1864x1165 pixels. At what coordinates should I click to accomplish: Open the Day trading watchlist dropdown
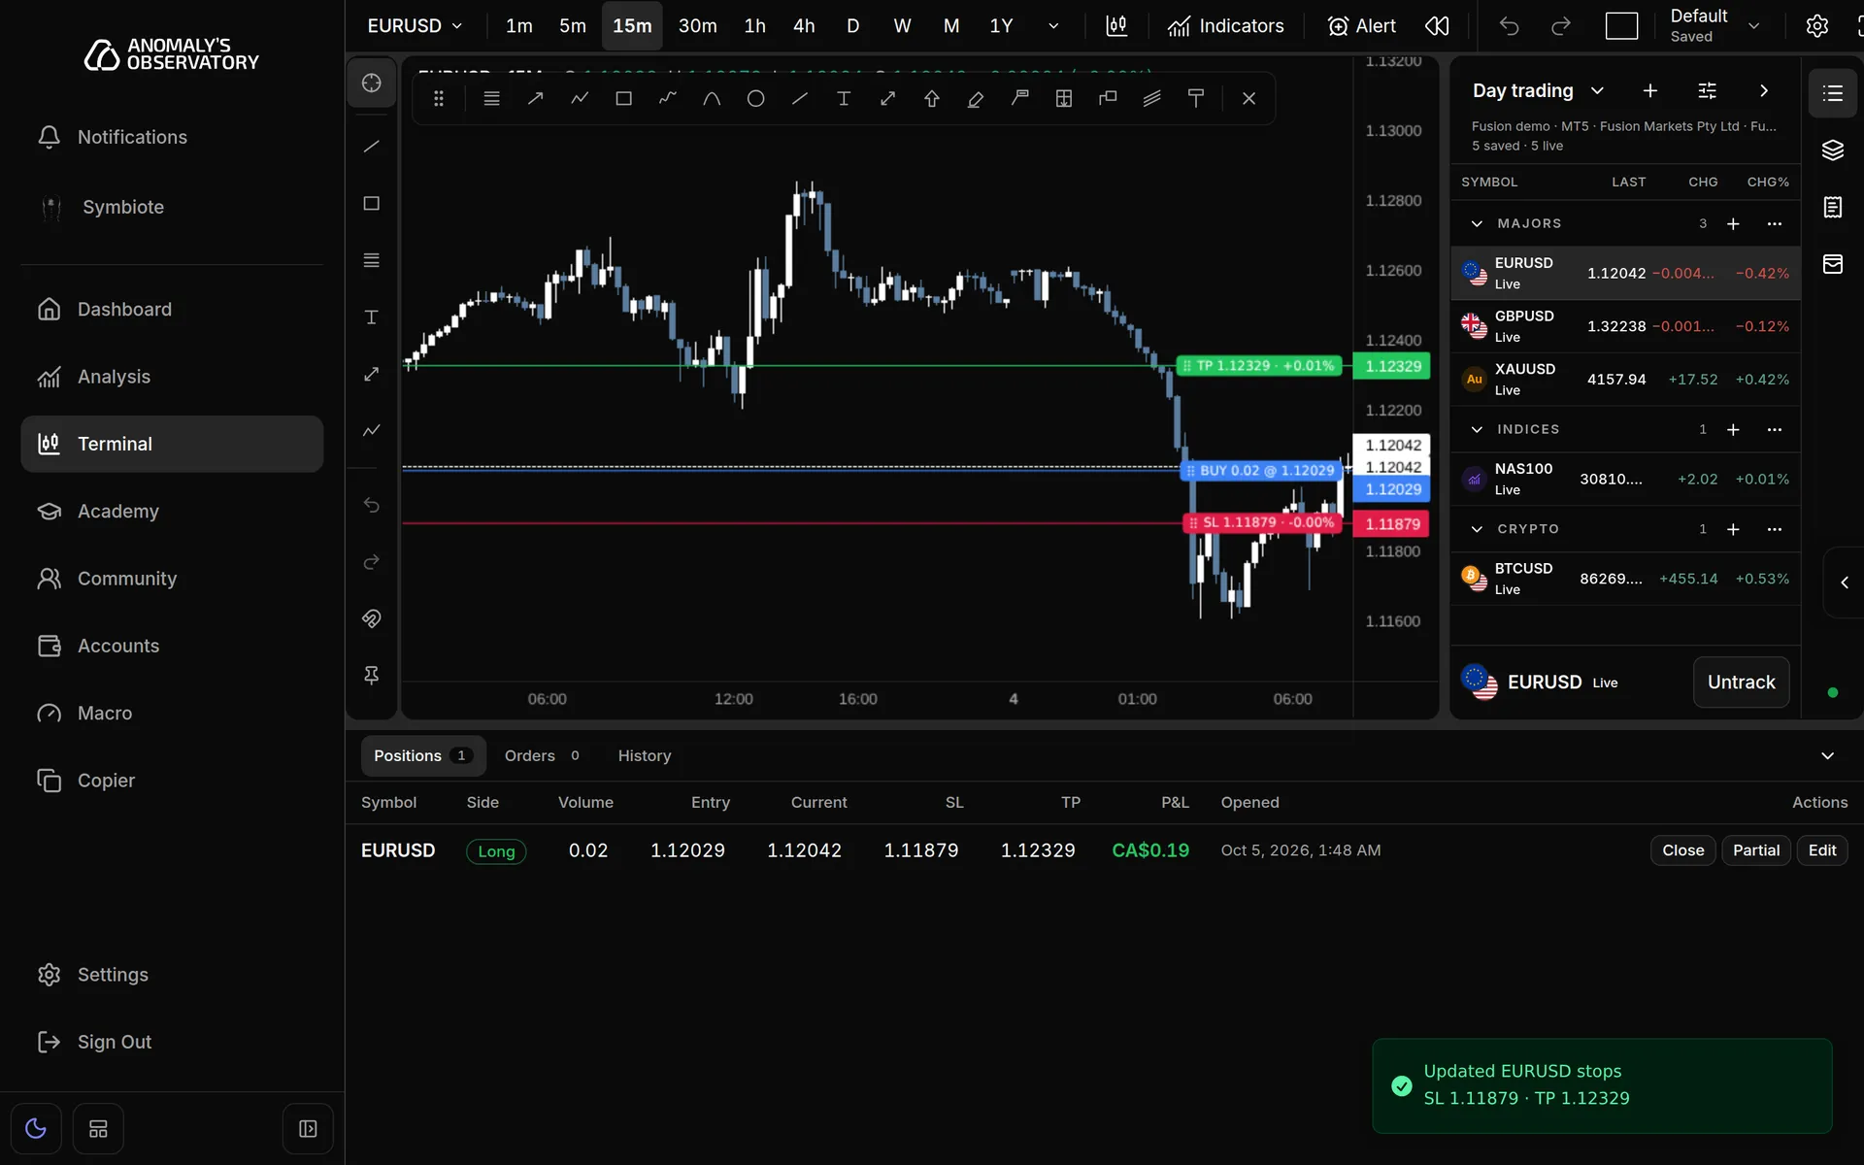click(1538, 91)
